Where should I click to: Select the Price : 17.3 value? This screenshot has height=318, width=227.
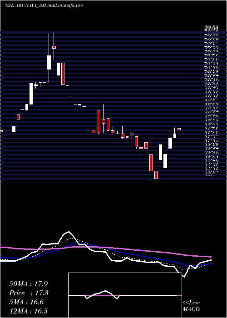pyautogui.click(x=29, y=293)
